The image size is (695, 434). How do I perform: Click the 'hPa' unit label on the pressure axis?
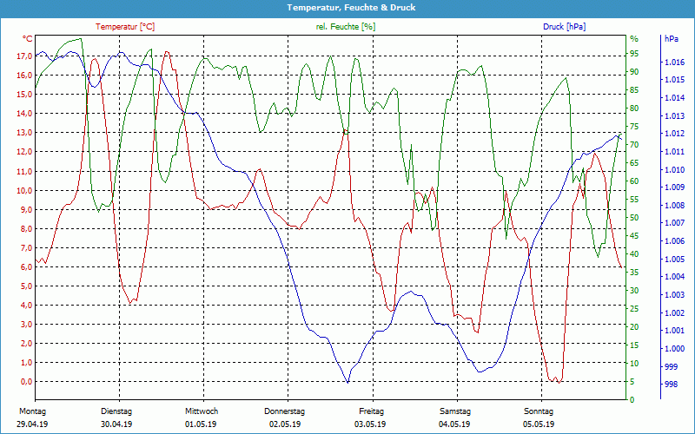click(672, 38)
